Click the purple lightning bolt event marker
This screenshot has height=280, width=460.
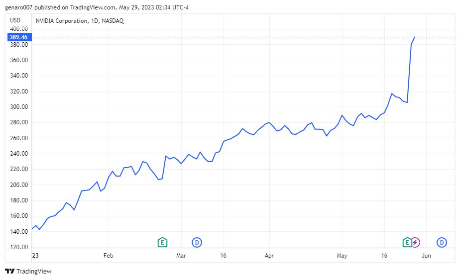tap(415, 242)
